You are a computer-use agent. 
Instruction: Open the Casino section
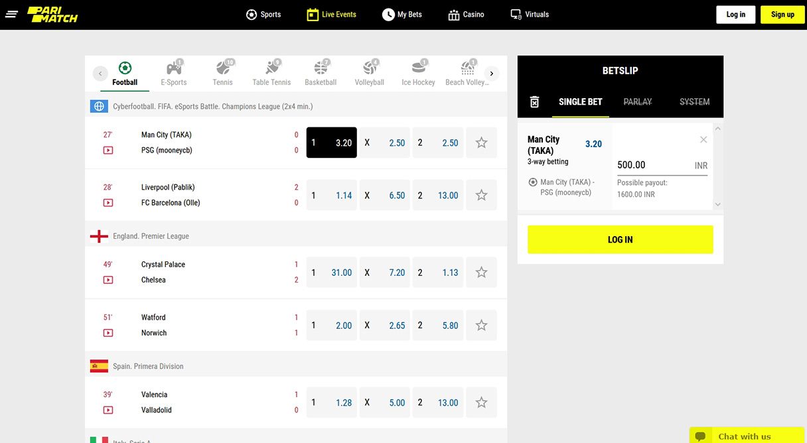467,14
